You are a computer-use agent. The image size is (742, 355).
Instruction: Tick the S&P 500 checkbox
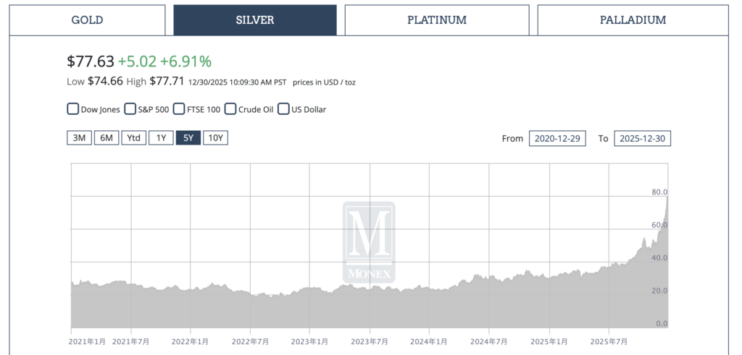(x=130, y=109)
